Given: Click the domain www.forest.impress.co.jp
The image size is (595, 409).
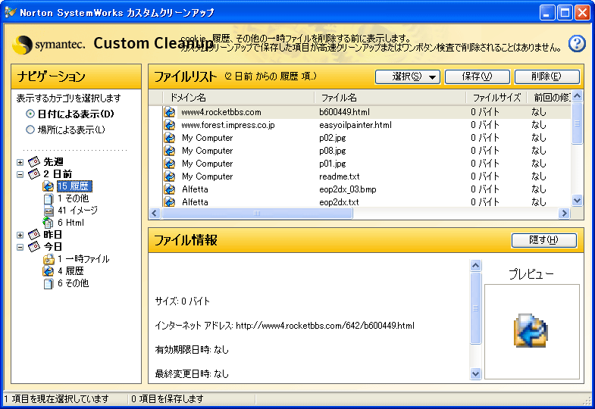Looking at the screenshot, I should click(228, 125).
